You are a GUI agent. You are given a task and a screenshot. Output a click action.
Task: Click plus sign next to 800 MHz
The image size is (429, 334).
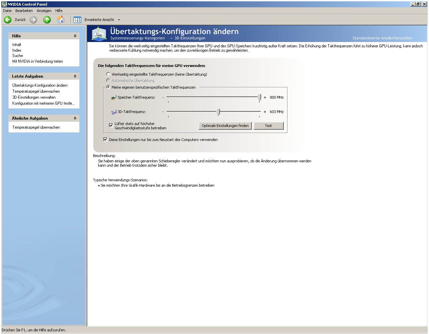pyautogui.click(x=265, y=98)
